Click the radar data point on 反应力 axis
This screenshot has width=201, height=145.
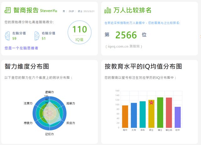click(x=62, y=120)
